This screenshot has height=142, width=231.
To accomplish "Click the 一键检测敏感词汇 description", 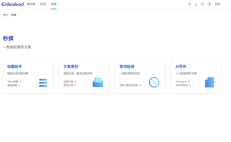I will coord(130,73).
